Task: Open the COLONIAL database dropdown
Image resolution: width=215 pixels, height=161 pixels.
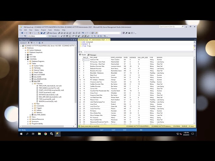Action: tap(46, 36)
